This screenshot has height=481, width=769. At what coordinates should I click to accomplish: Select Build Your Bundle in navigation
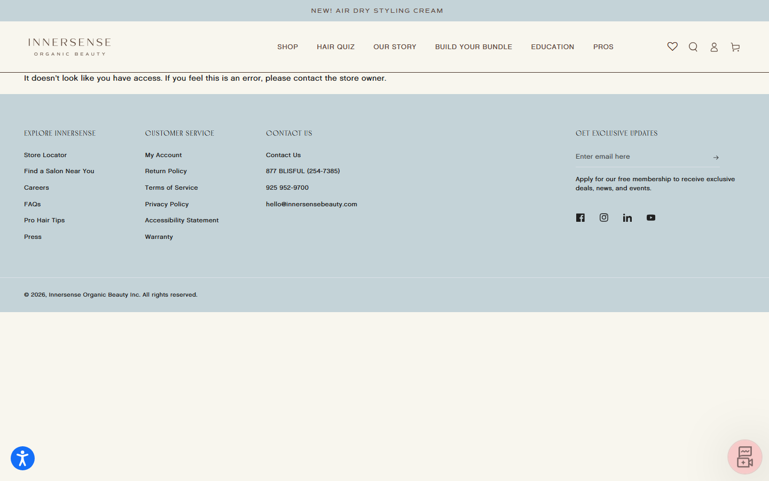pos(474,47)
